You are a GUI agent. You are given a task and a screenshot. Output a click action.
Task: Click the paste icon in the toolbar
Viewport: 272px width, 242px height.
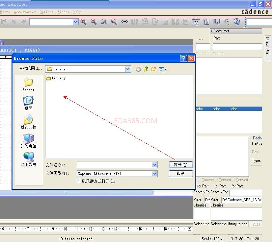pyautogui.click(x=4, y=22)
